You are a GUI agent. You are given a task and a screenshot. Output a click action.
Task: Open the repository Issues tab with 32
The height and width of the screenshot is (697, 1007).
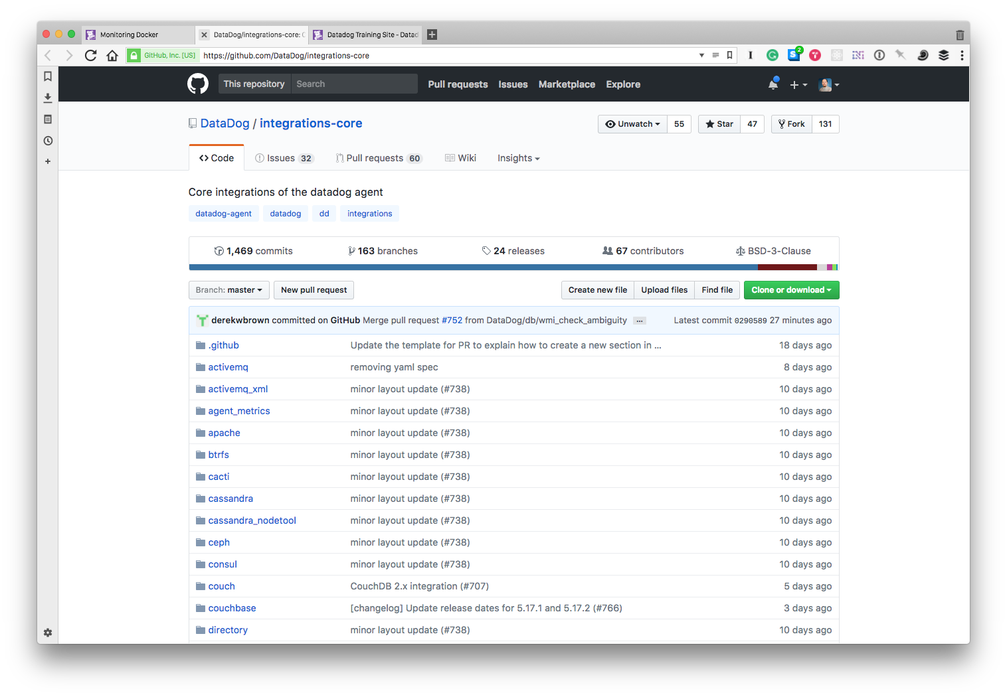[x=284, y=158]
